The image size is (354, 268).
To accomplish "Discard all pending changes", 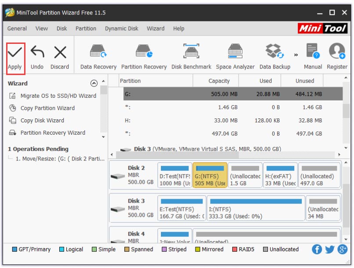I will (x=60, y=57).
